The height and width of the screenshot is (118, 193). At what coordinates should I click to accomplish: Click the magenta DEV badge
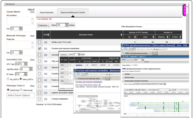[184, 10]
